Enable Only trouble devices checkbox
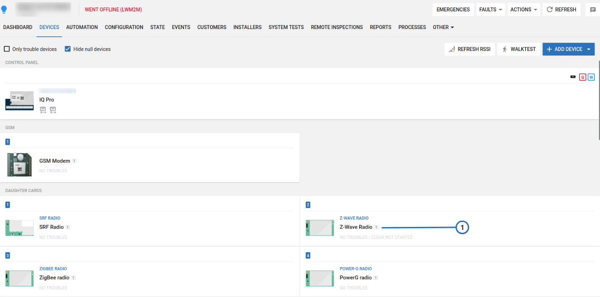Viewport: 600px width, 297px height. click(x=7, y=49)
